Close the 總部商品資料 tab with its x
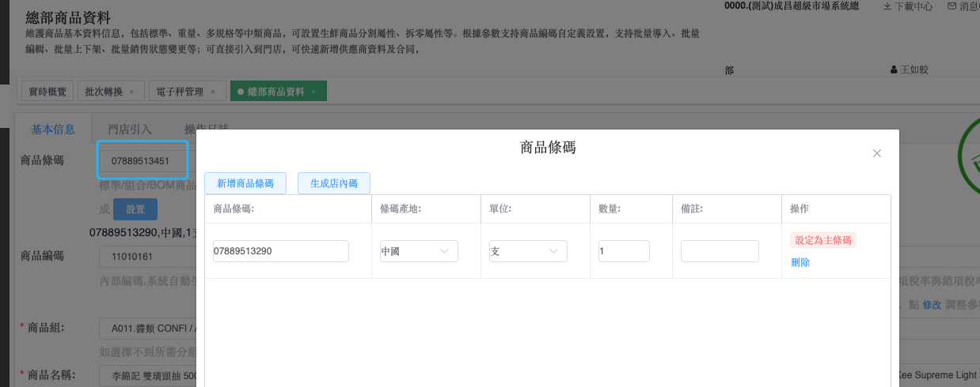 click(313, 92)
